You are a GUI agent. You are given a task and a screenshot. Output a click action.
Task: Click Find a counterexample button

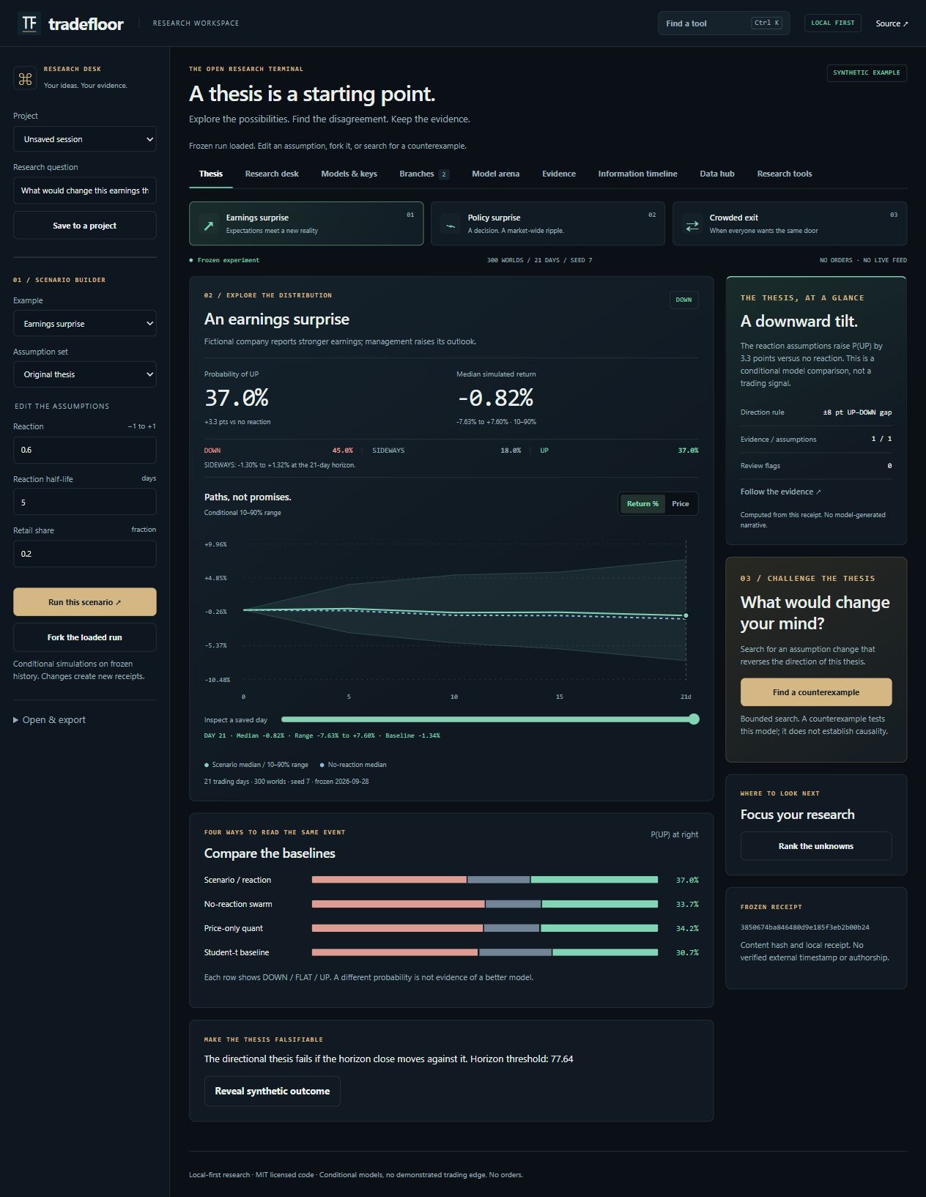pyautogui.click(x=816, y=692)
